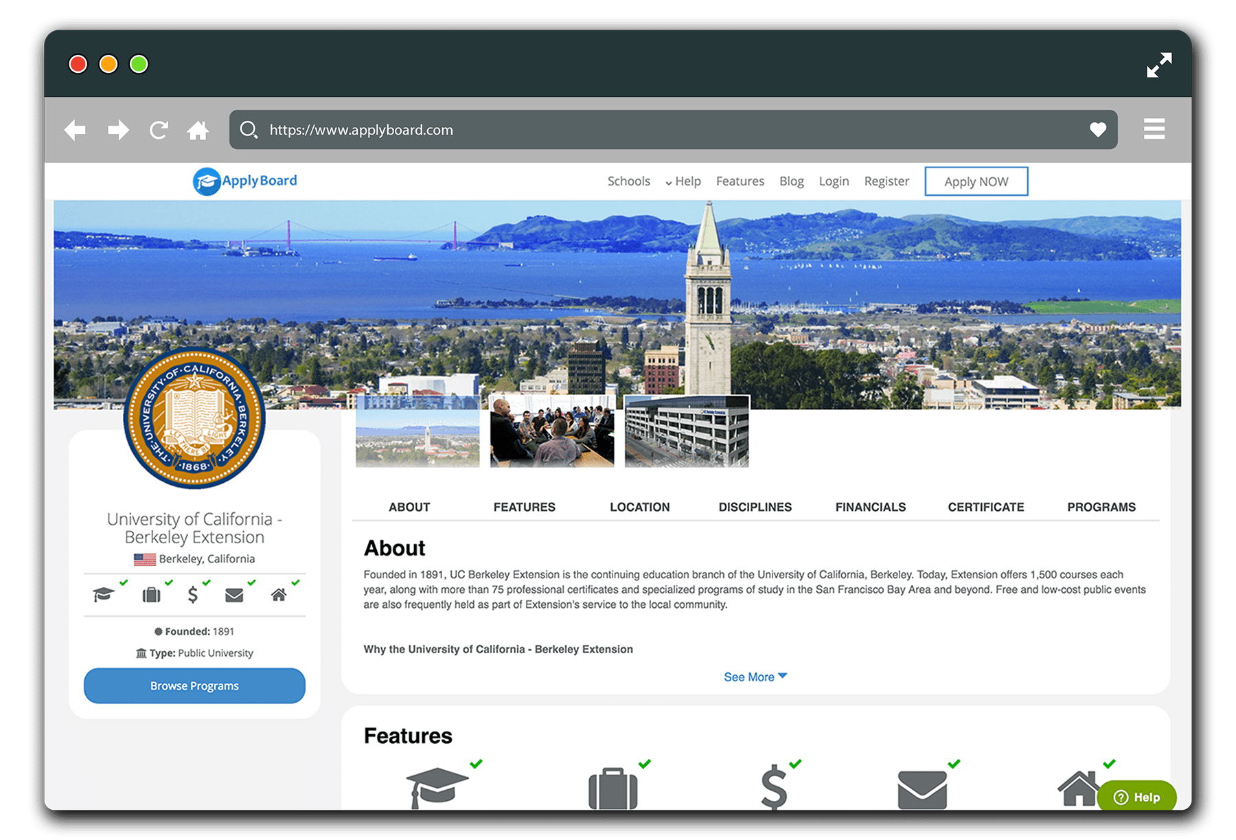1236x840 pixels.
Task: Click the large graduation cap under Features
Action: coord(437,788)
